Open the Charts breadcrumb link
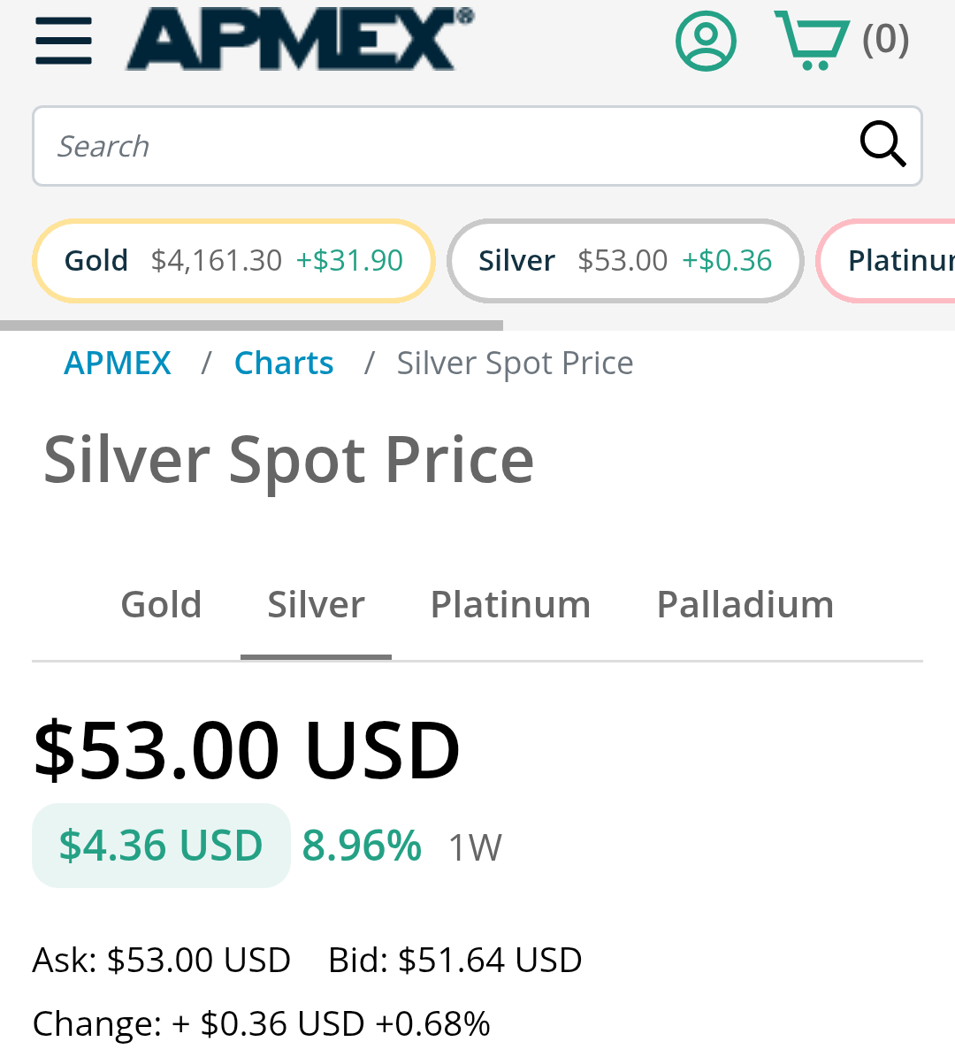This screenshot has height=1057, width=955. (284, 364)
